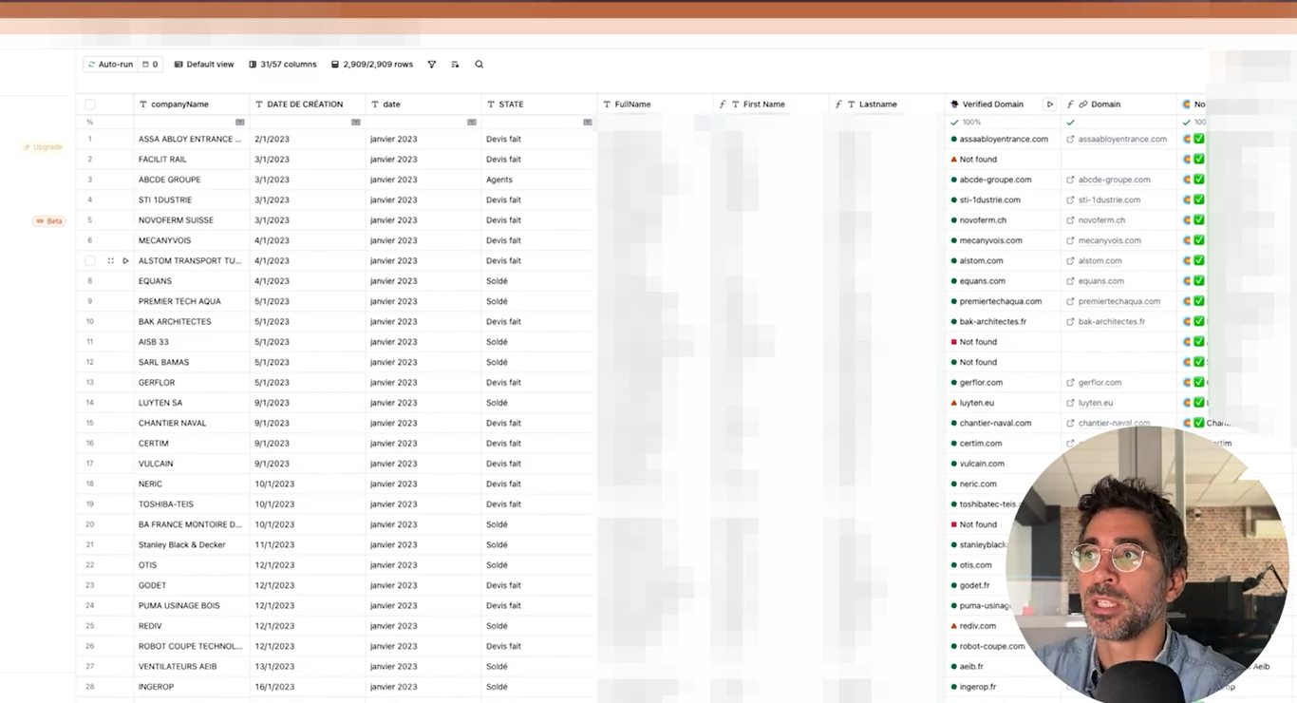Open the sort rows icon
The image size is (1297, 703).
pyautogui.click(x=455, y=65)
